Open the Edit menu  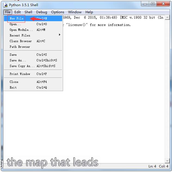pos(17,12)
